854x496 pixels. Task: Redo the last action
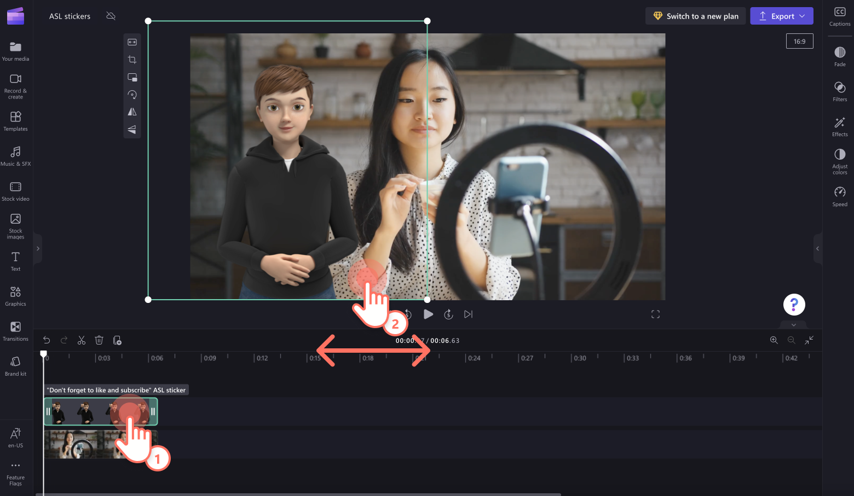click(64, 340)
